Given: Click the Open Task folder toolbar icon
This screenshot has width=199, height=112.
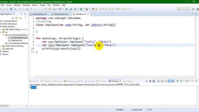Looking at the screenshot, I should (x=97, y=9).
